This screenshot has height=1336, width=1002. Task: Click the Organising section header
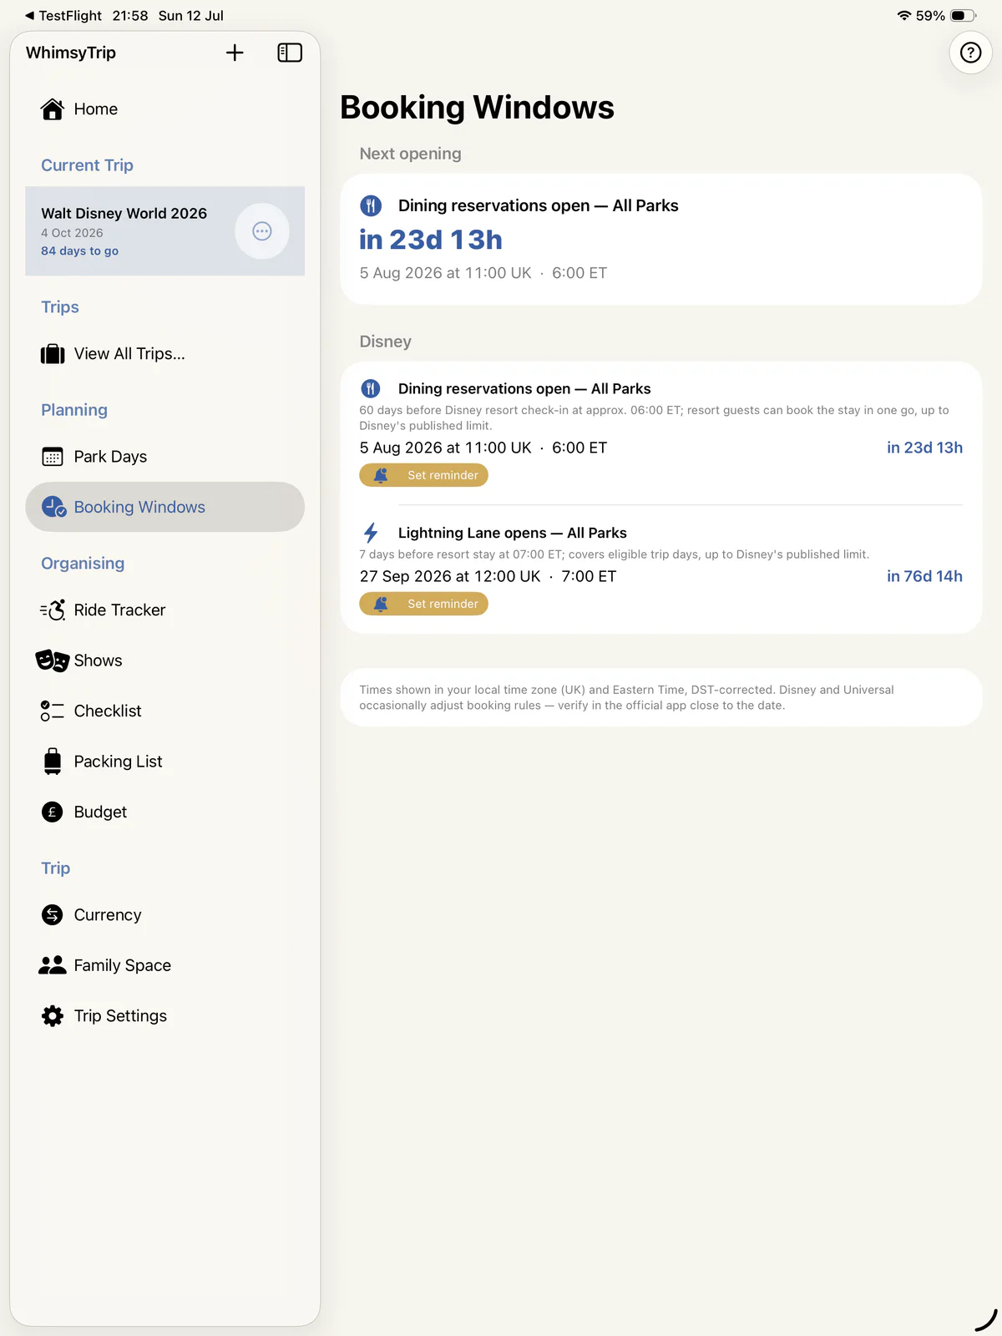pos(83,564)
